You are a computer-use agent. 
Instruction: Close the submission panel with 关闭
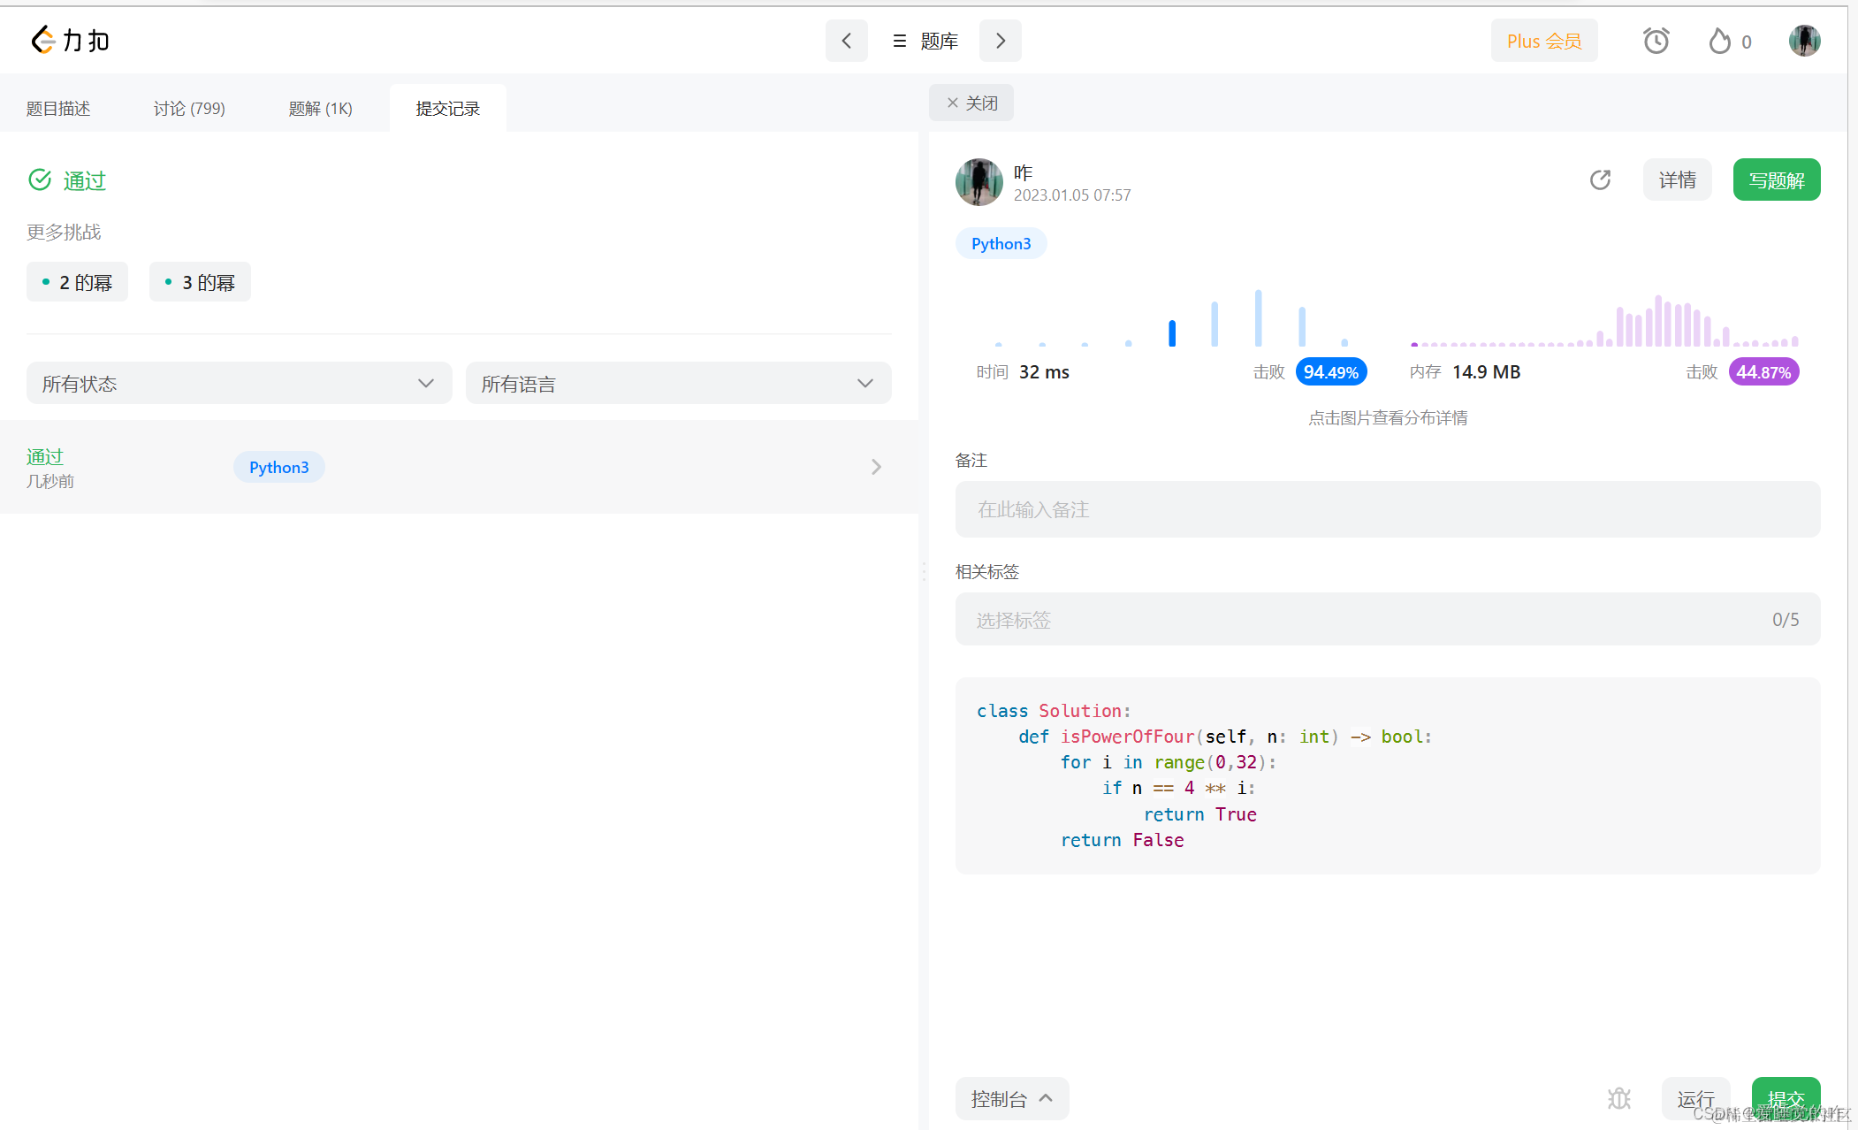971,103
